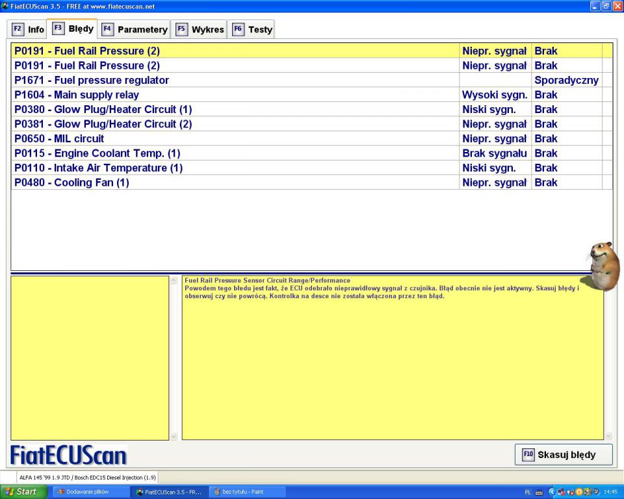Click the system clock 14:45
Viewport: 624px width, 499px height.
point(610,493)
